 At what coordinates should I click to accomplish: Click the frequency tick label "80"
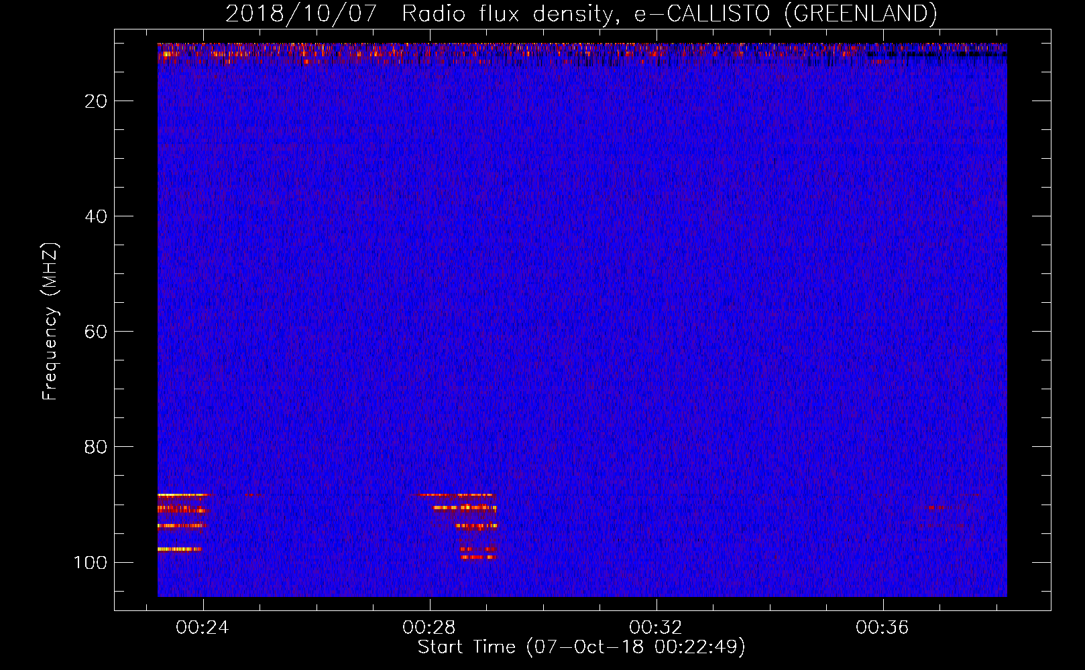click(96, 447)
